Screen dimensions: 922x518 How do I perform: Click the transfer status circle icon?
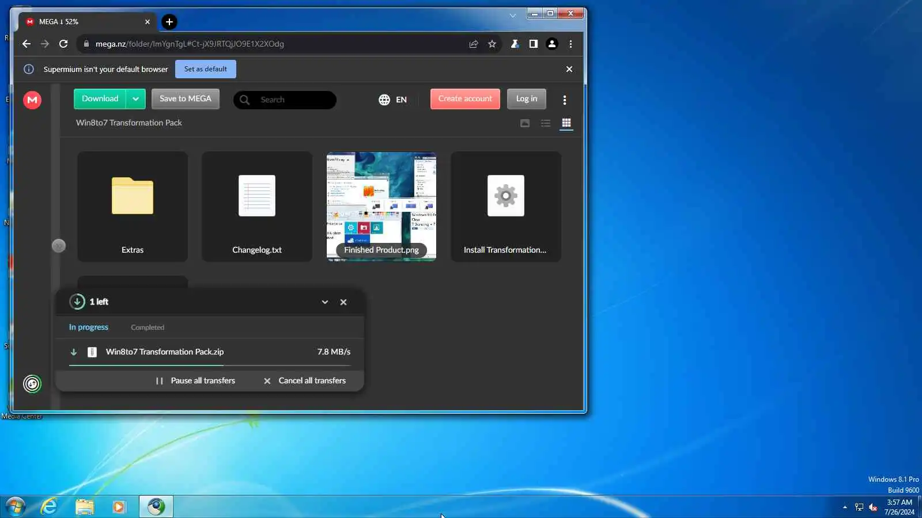point(32,384)
